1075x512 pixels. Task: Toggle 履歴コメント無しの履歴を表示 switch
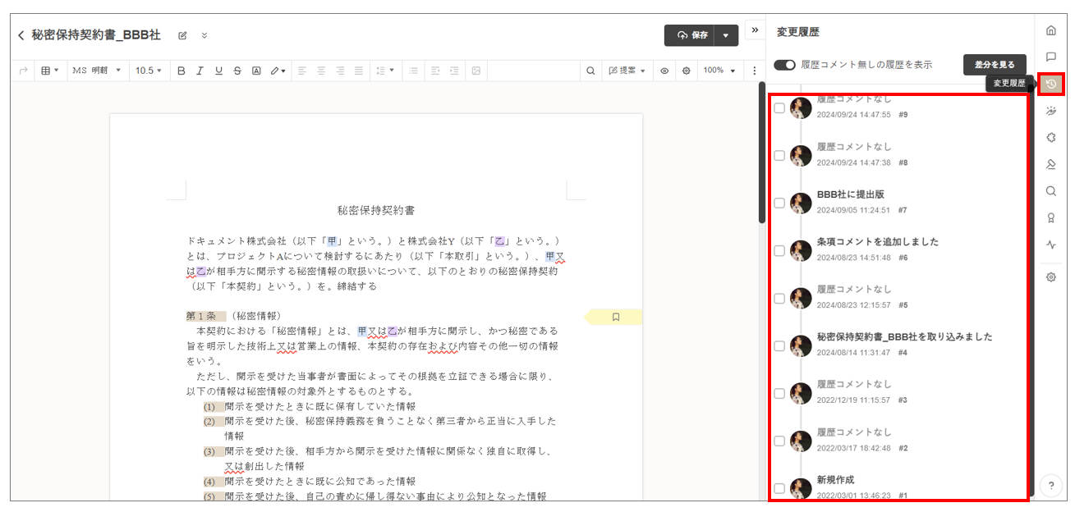(x=785, y=64)
